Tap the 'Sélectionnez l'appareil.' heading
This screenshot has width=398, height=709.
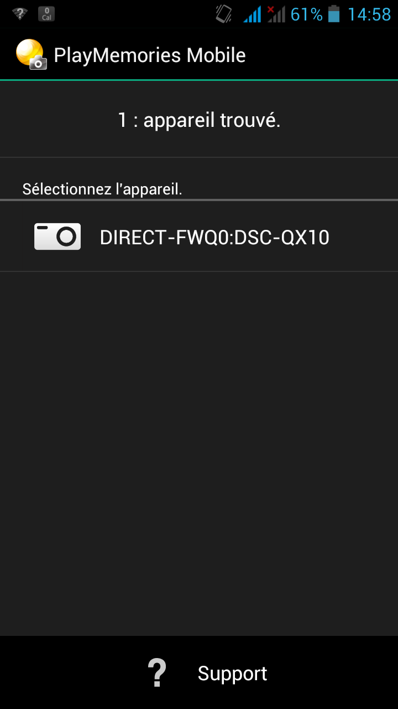[102, 189]
